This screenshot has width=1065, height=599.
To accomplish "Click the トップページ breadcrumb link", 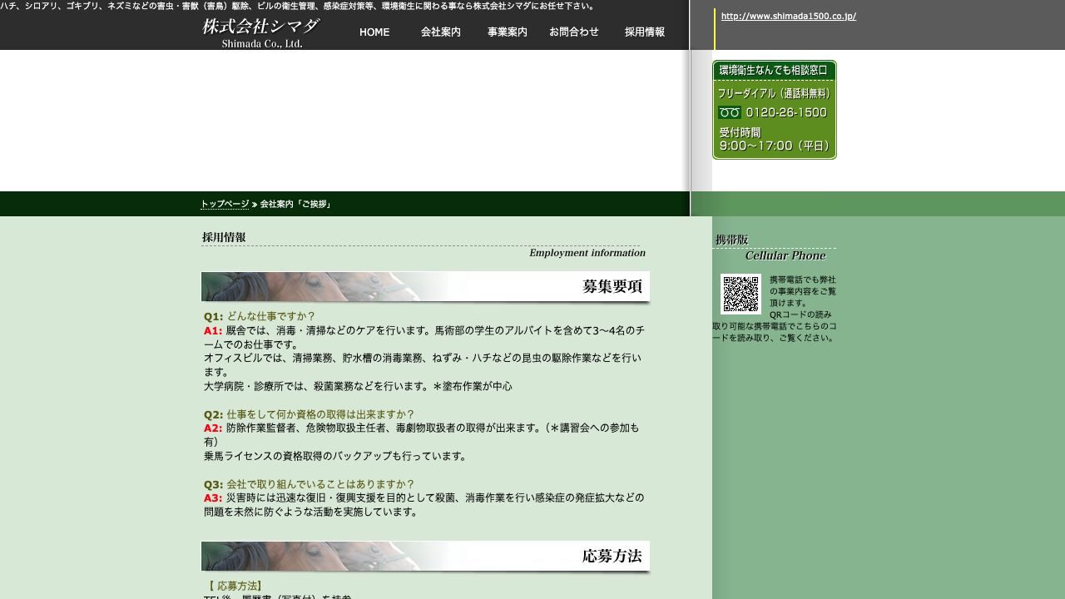I will tap(225, 204).
